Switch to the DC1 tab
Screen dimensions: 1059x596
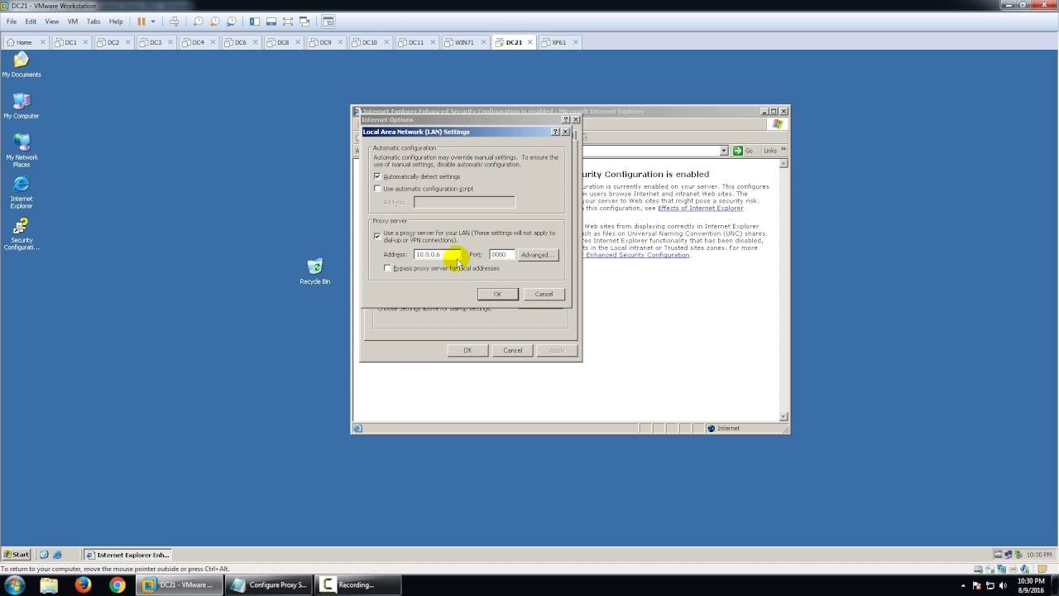[70, 42]
